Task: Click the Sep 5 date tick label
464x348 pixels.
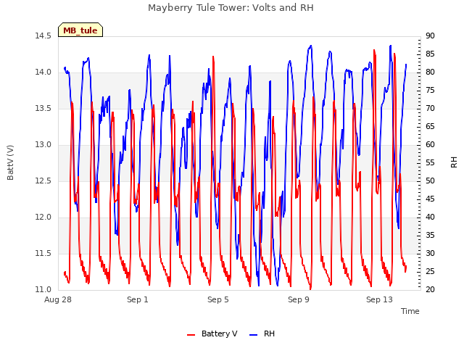Action: pyautogui.click(x=218, y=299)
